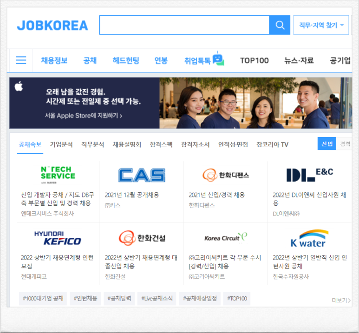The height and width of the screenshot is (333, 359).
Task: Switch to the 합격스펙 tab
Action: point(161,144)
